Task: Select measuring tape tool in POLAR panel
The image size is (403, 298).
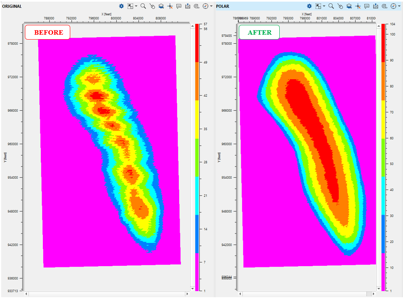Action: point(384,6)
